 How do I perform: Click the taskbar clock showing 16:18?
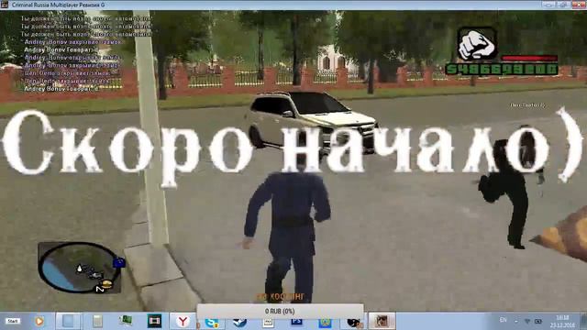562,321
